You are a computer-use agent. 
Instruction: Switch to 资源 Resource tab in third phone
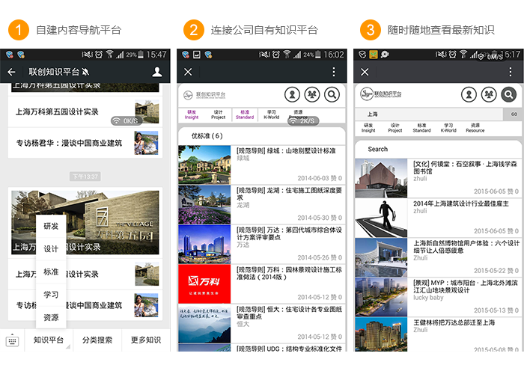tap(475, 128)
